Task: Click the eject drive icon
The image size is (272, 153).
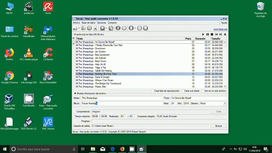Action: pos(225,34)
